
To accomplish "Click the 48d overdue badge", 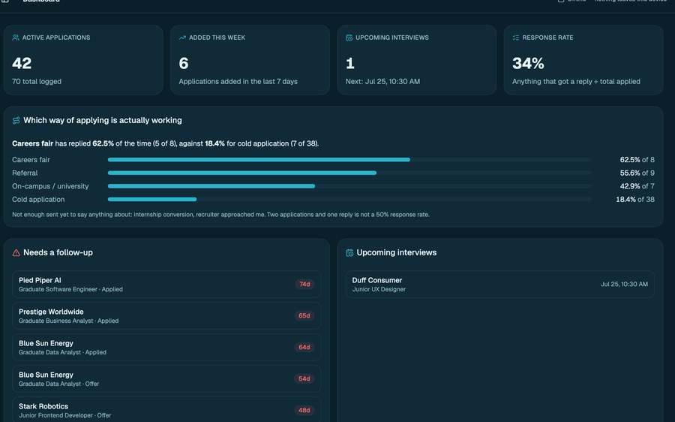I will [304, 410].
